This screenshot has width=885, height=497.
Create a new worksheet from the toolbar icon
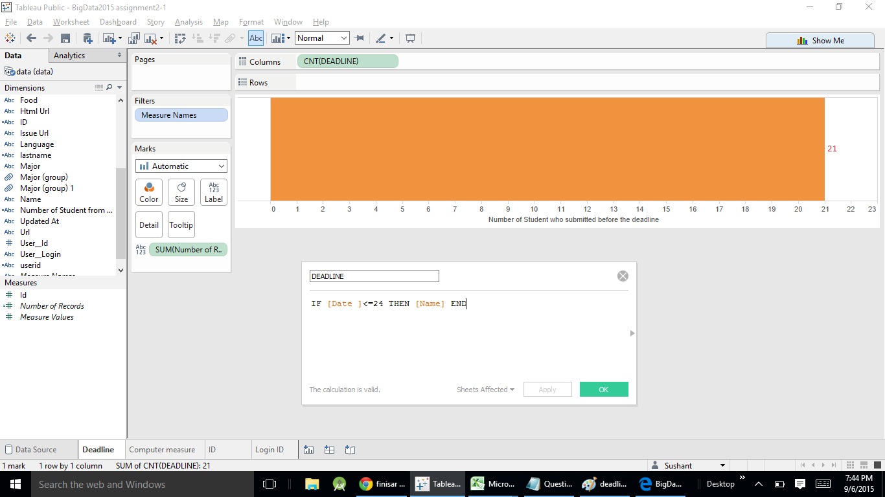(x=108, y=38)
